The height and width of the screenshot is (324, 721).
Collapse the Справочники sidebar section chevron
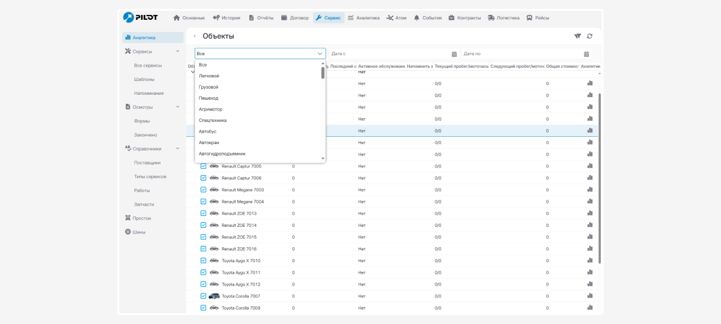coord(177,148)
